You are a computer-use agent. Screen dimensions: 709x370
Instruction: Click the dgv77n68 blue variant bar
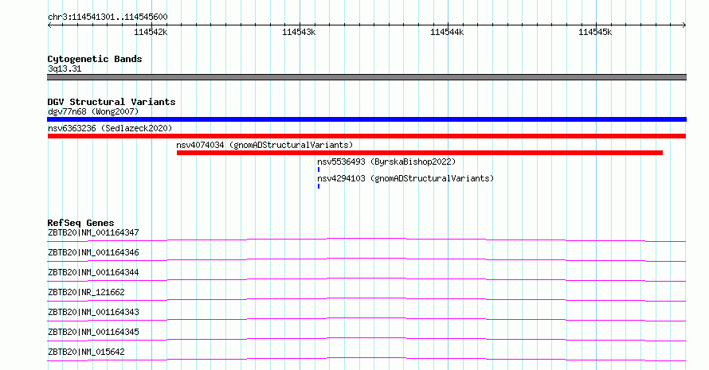coord(366,119)
